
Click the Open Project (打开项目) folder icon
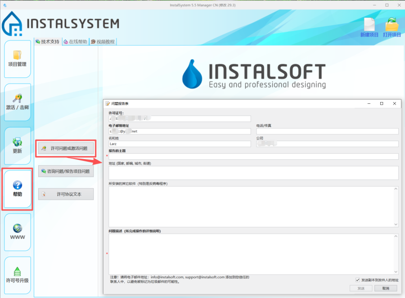tap(392, 25)
